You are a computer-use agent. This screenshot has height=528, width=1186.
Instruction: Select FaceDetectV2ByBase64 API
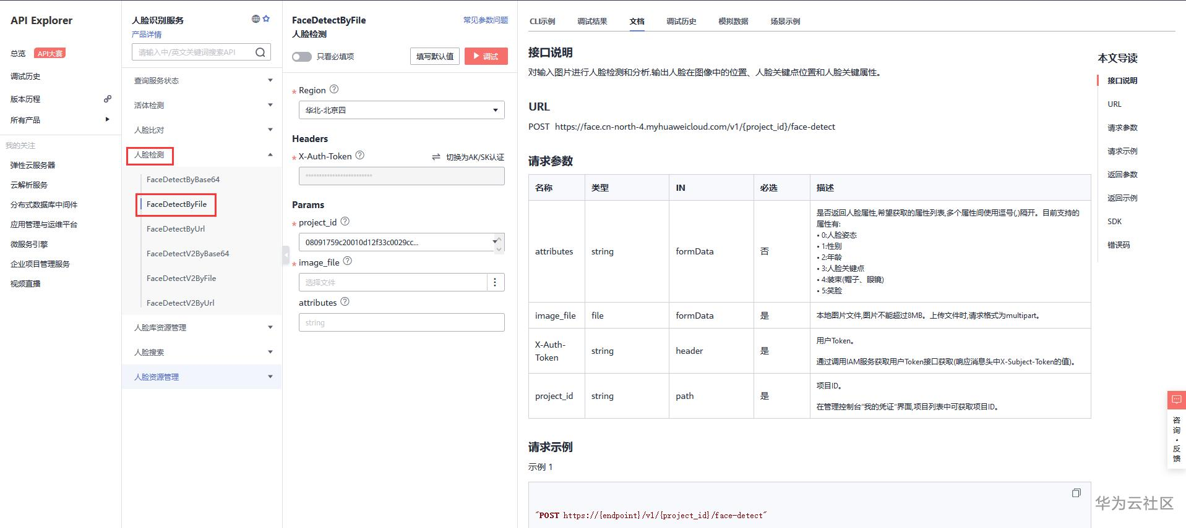tap(188, 253)
